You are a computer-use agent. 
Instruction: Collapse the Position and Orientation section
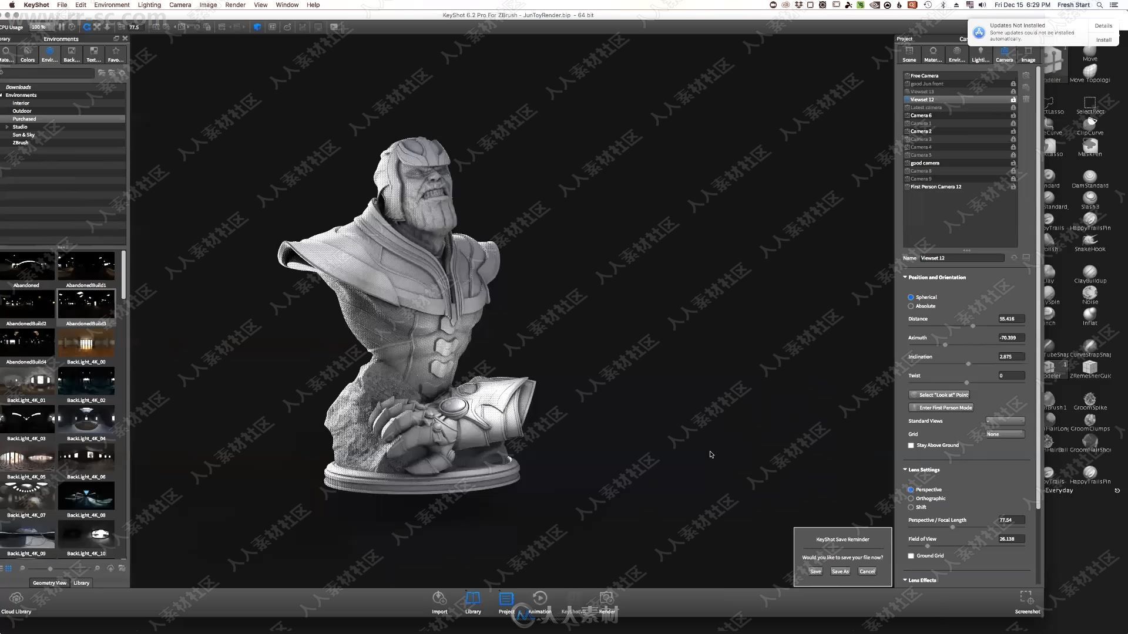coord(905,277)
